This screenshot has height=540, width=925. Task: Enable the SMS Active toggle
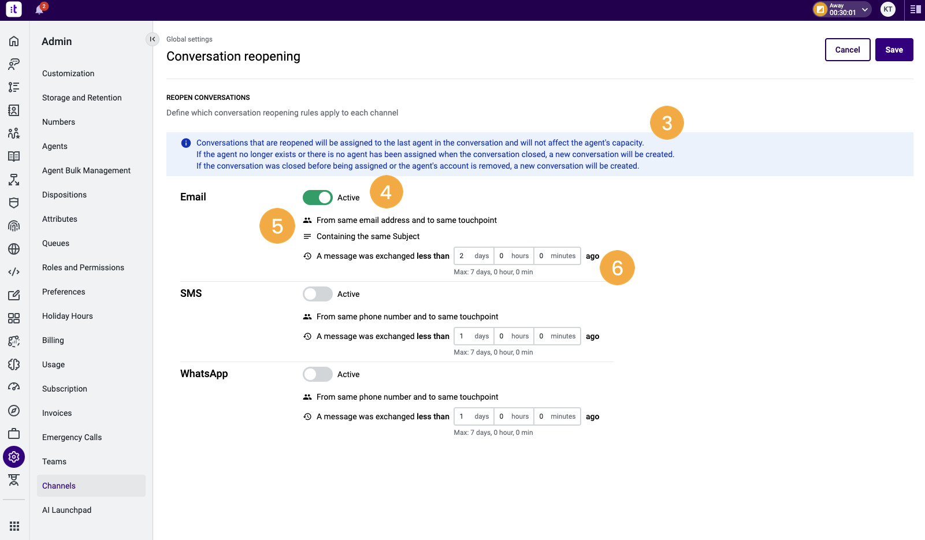[x=318, y=294]
